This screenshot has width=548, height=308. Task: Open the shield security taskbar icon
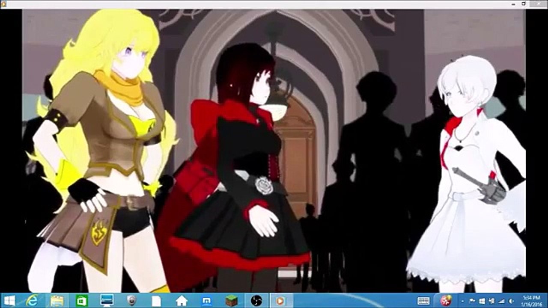[131, 301]
